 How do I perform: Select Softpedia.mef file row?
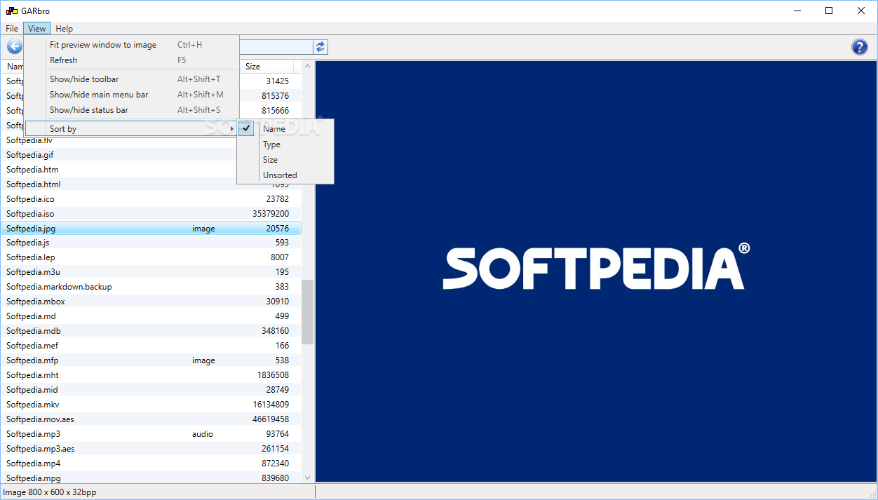[151, 346]
